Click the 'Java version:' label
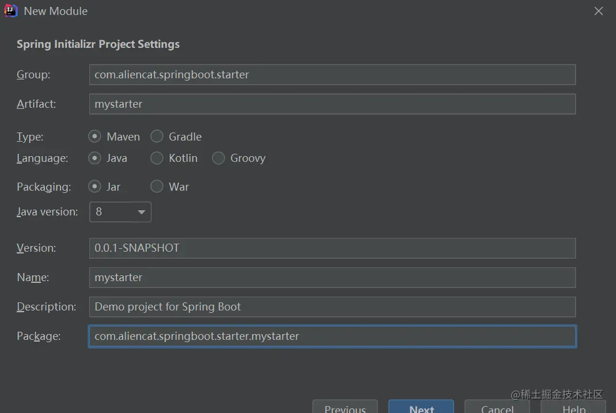This screenshot has width=616, height=413. [47, 212]
